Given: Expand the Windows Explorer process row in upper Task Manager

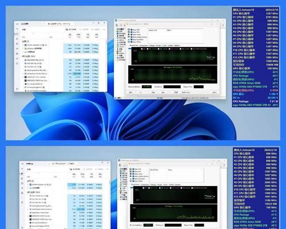Looking at the screenshot, I should pos(23,49).
